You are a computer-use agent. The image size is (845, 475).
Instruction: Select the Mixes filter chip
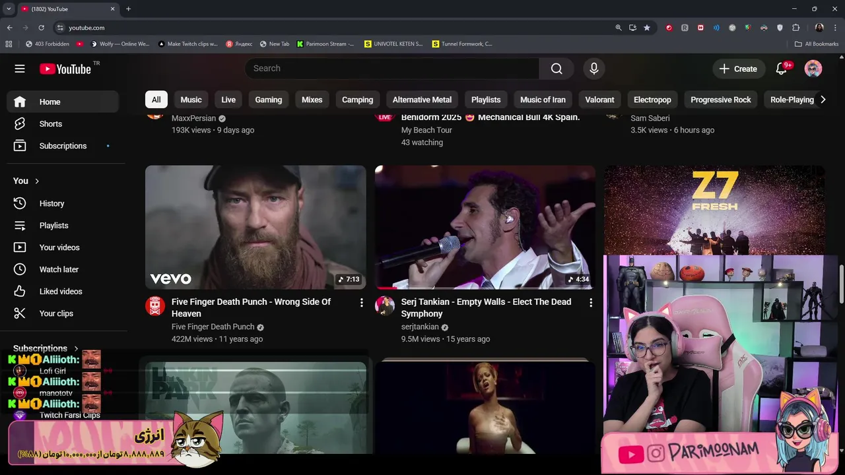(312, 100)
